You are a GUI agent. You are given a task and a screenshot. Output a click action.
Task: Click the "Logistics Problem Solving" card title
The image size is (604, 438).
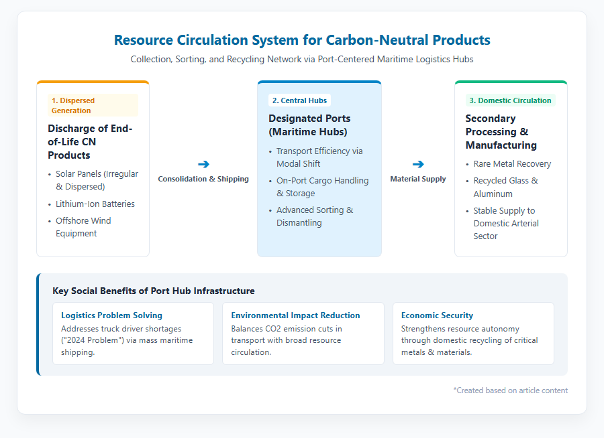111,315
